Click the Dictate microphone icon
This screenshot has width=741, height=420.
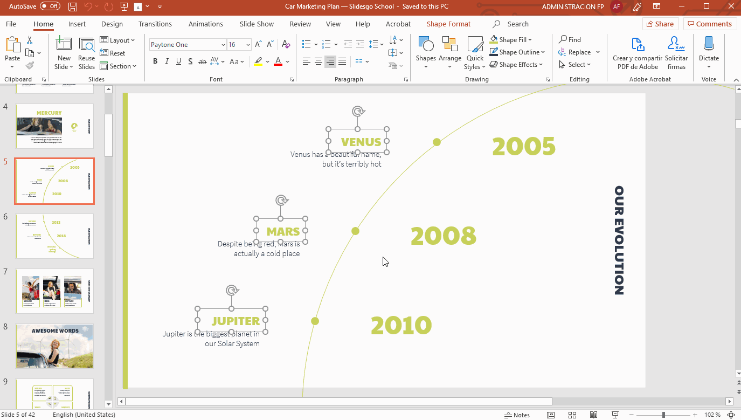click(x=709, y=45)
